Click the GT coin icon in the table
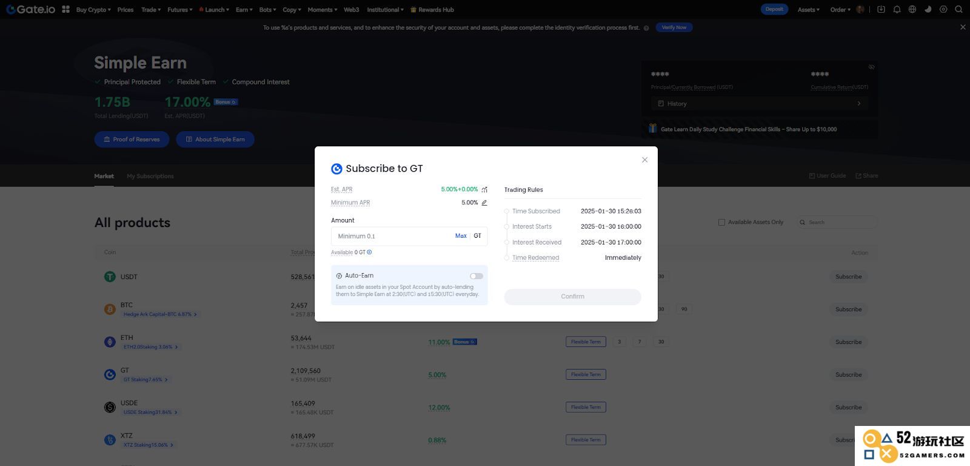 click(x=110, y=375)
